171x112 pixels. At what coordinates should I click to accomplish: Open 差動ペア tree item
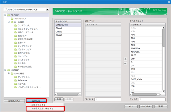[22, 43]
